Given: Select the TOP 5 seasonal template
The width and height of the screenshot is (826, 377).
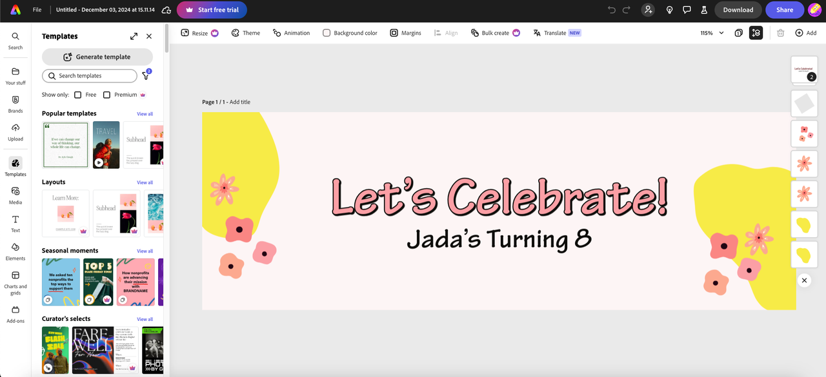Looking at the screenshot, I should tap(98, 282).
